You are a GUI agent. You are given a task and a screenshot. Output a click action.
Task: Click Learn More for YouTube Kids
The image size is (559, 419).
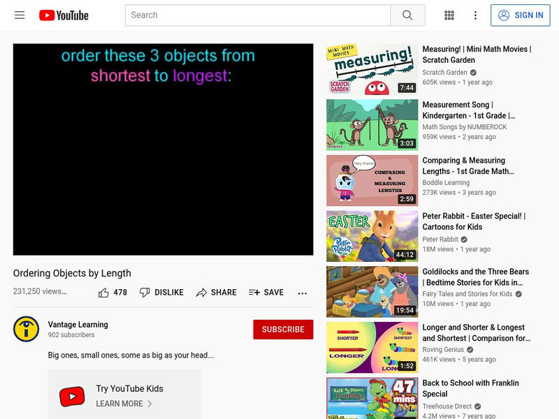pos(119,404)
